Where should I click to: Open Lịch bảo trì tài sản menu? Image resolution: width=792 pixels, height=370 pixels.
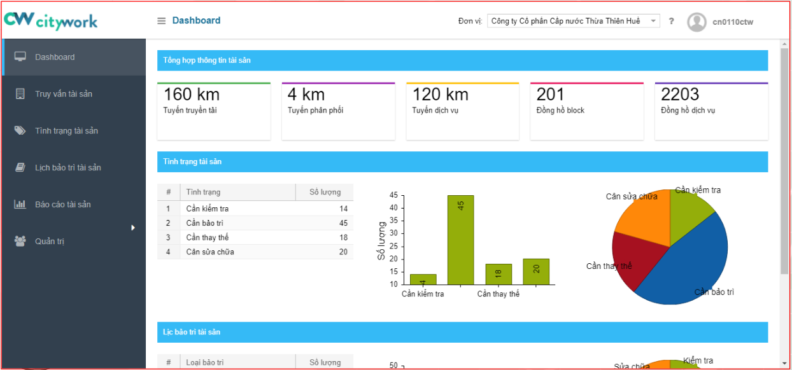[x=74, y=168]
